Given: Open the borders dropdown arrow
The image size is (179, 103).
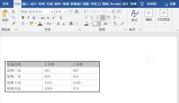Looking at the screenshot, I should (x=99, y=24).
